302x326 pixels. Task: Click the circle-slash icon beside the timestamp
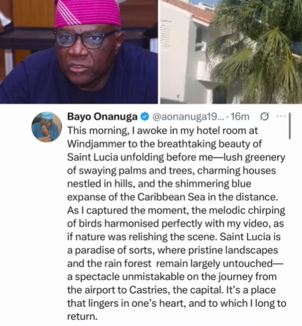pyautogui.click(x=265, y=116)
